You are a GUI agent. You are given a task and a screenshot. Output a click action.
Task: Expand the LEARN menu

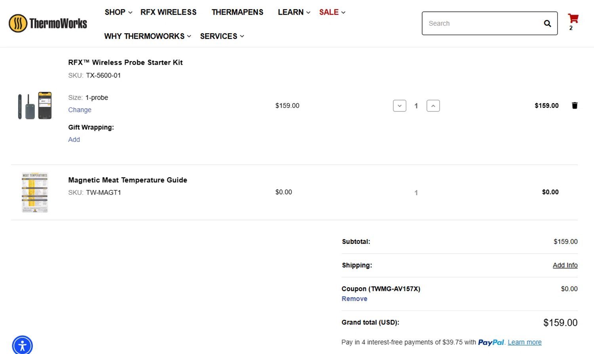pyautogui.click(x=294, y=12)
